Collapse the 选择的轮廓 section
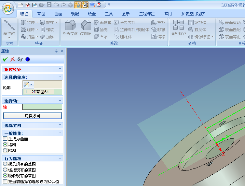Image resolution: width=245 pixels, height=186 pixels. pos(60,77)
